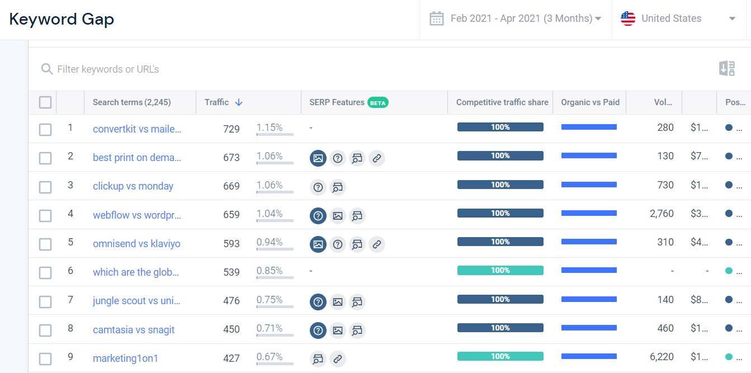Click the chat bubble icon for camtasia vs snagit

(x=357, y=330)
